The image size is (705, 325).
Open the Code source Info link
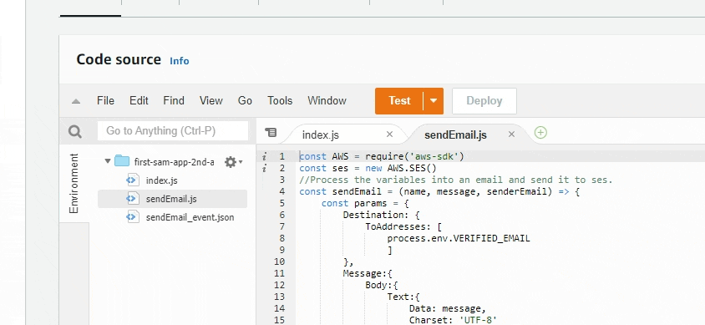tap(180, 61)
